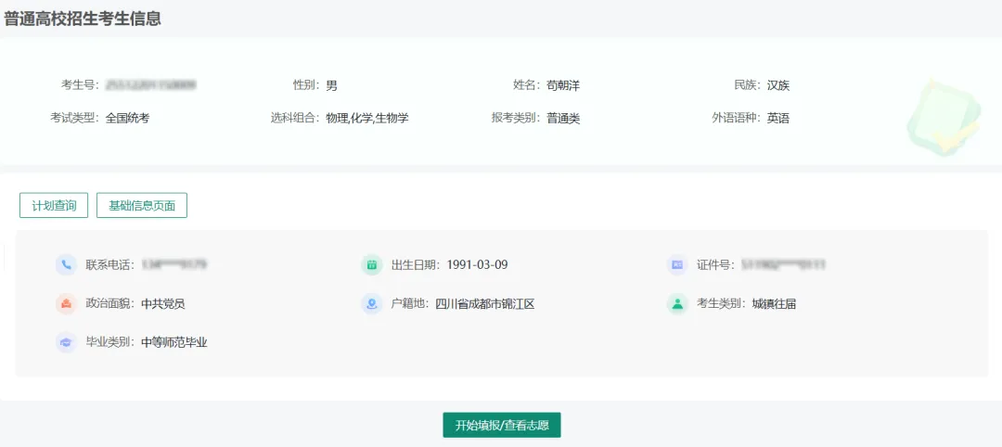This screenshot has height=447, width=1002.
Task: Click the graduation type value 中等师范毕业
Action: (x=174, y=343)
